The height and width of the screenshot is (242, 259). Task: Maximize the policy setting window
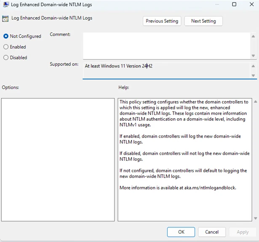[x=234, y=4]
